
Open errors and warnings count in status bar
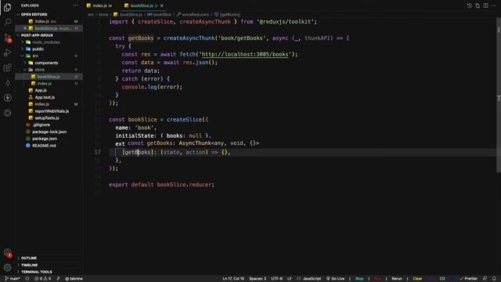(x=42, y=279)
